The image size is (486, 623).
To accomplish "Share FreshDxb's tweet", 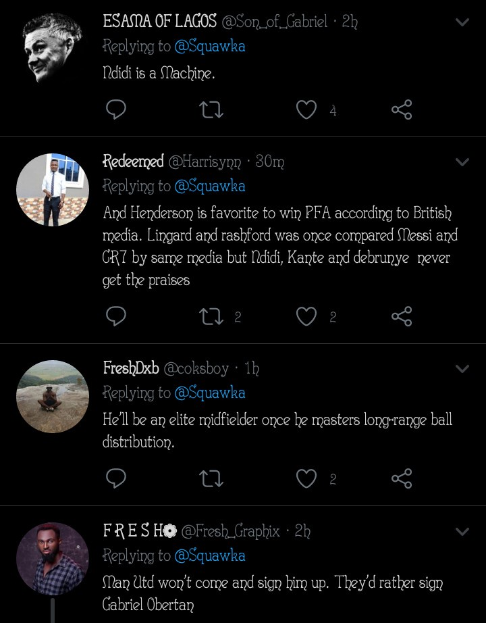I will 402,478.
